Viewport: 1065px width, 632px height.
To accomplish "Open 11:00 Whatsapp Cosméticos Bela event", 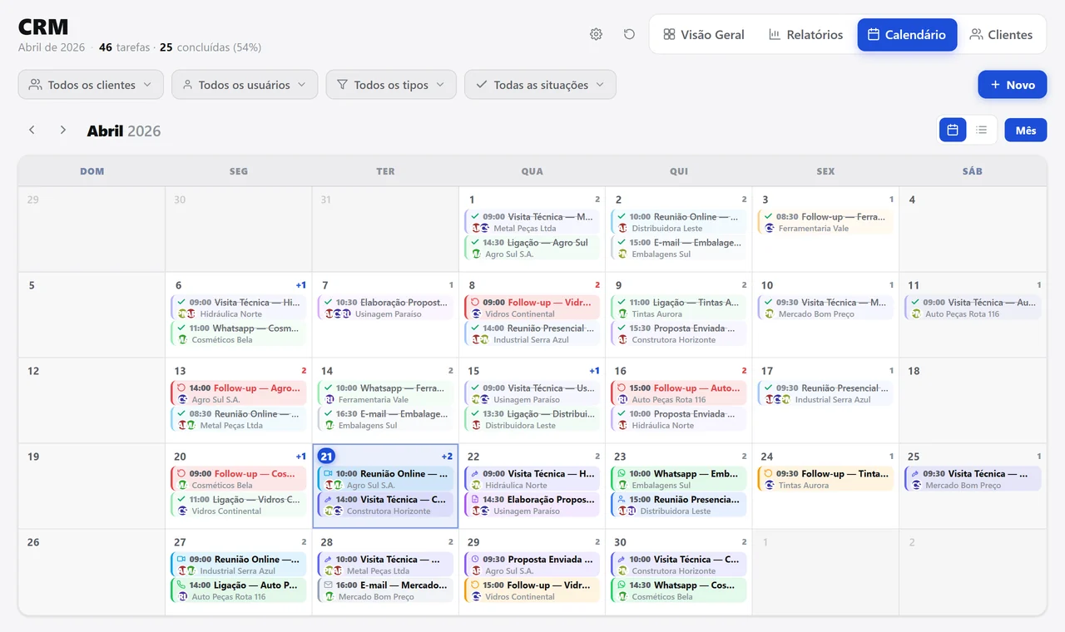I will pos(239,333).
